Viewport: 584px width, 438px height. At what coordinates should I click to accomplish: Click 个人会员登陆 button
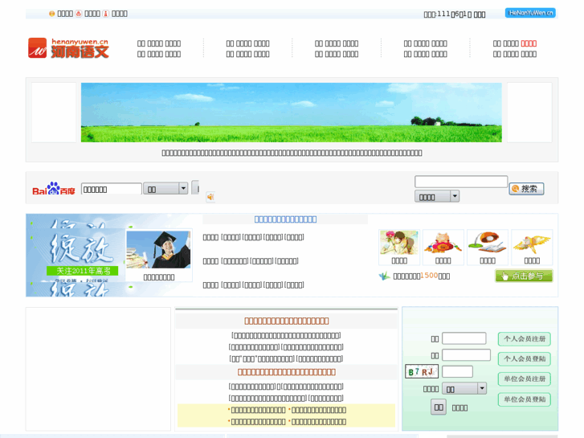(x=525, y=359)
